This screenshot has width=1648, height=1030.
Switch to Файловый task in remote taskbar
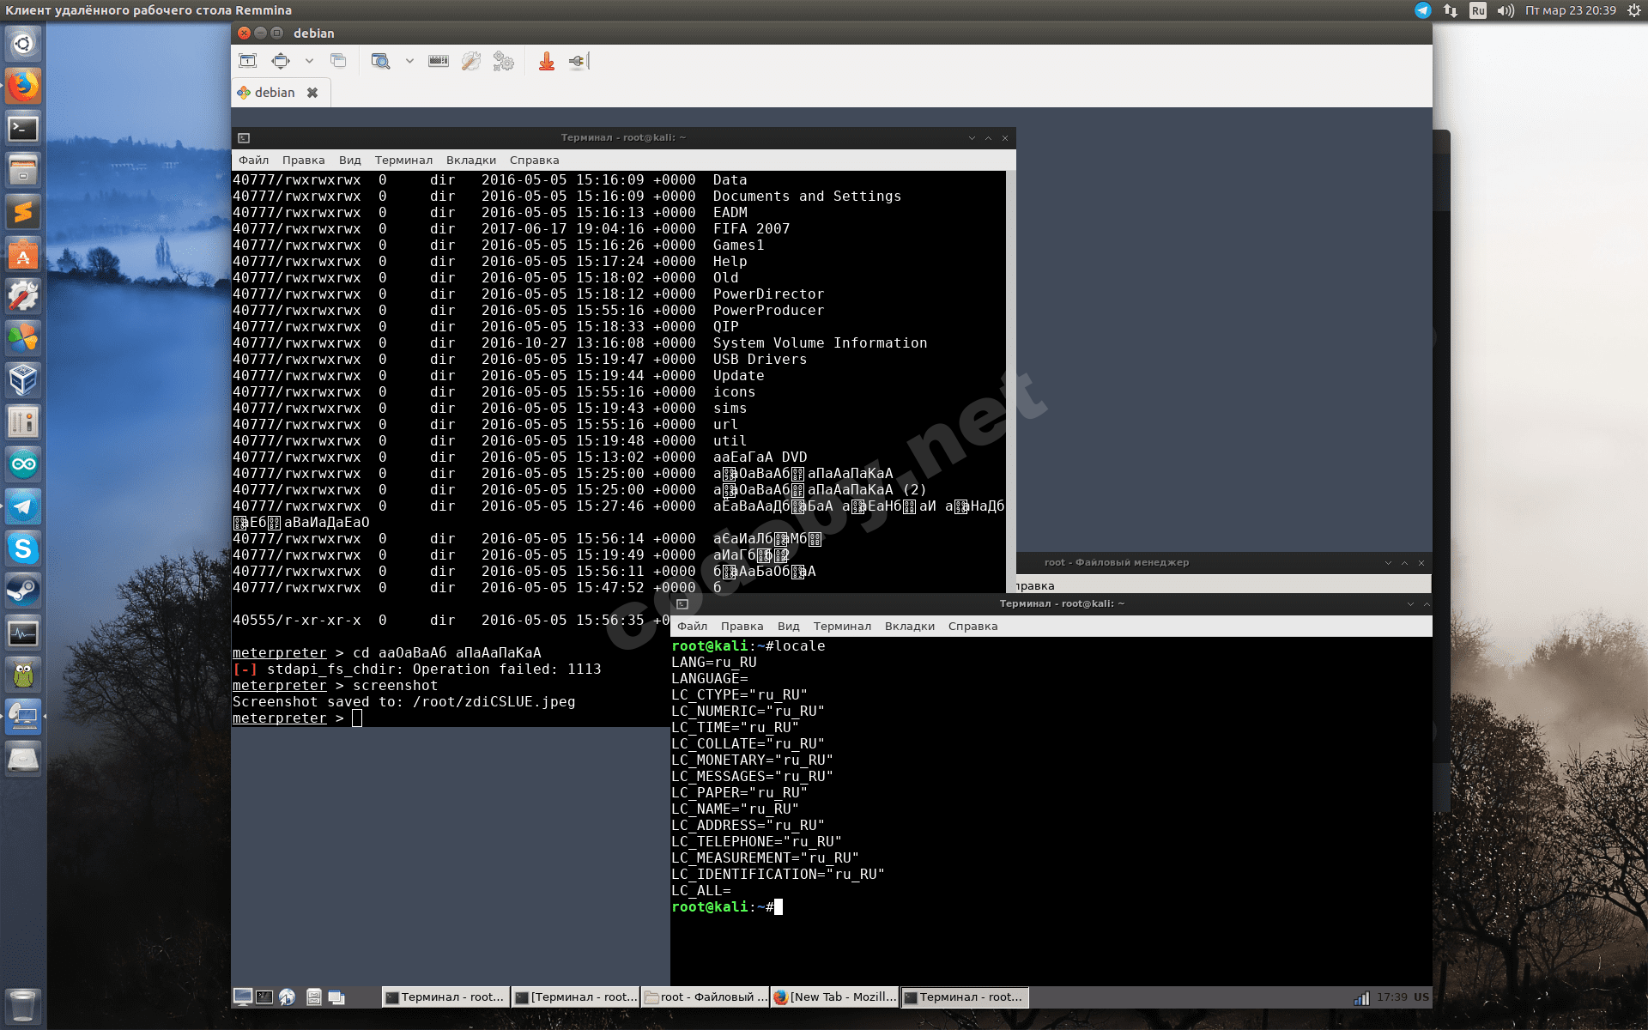pos(706,997)
